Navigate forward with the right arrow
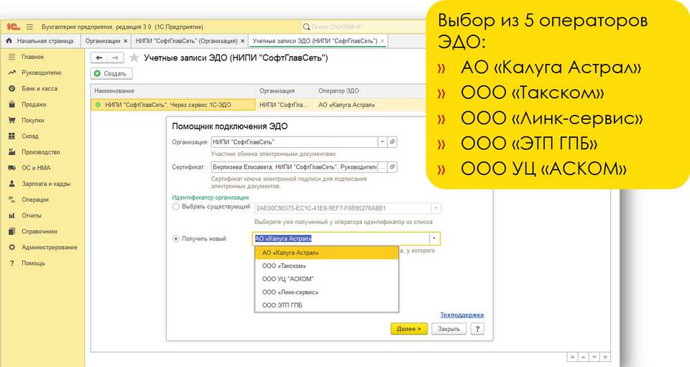This screenshot has height=367, width=690. click(x=115, y=57)
